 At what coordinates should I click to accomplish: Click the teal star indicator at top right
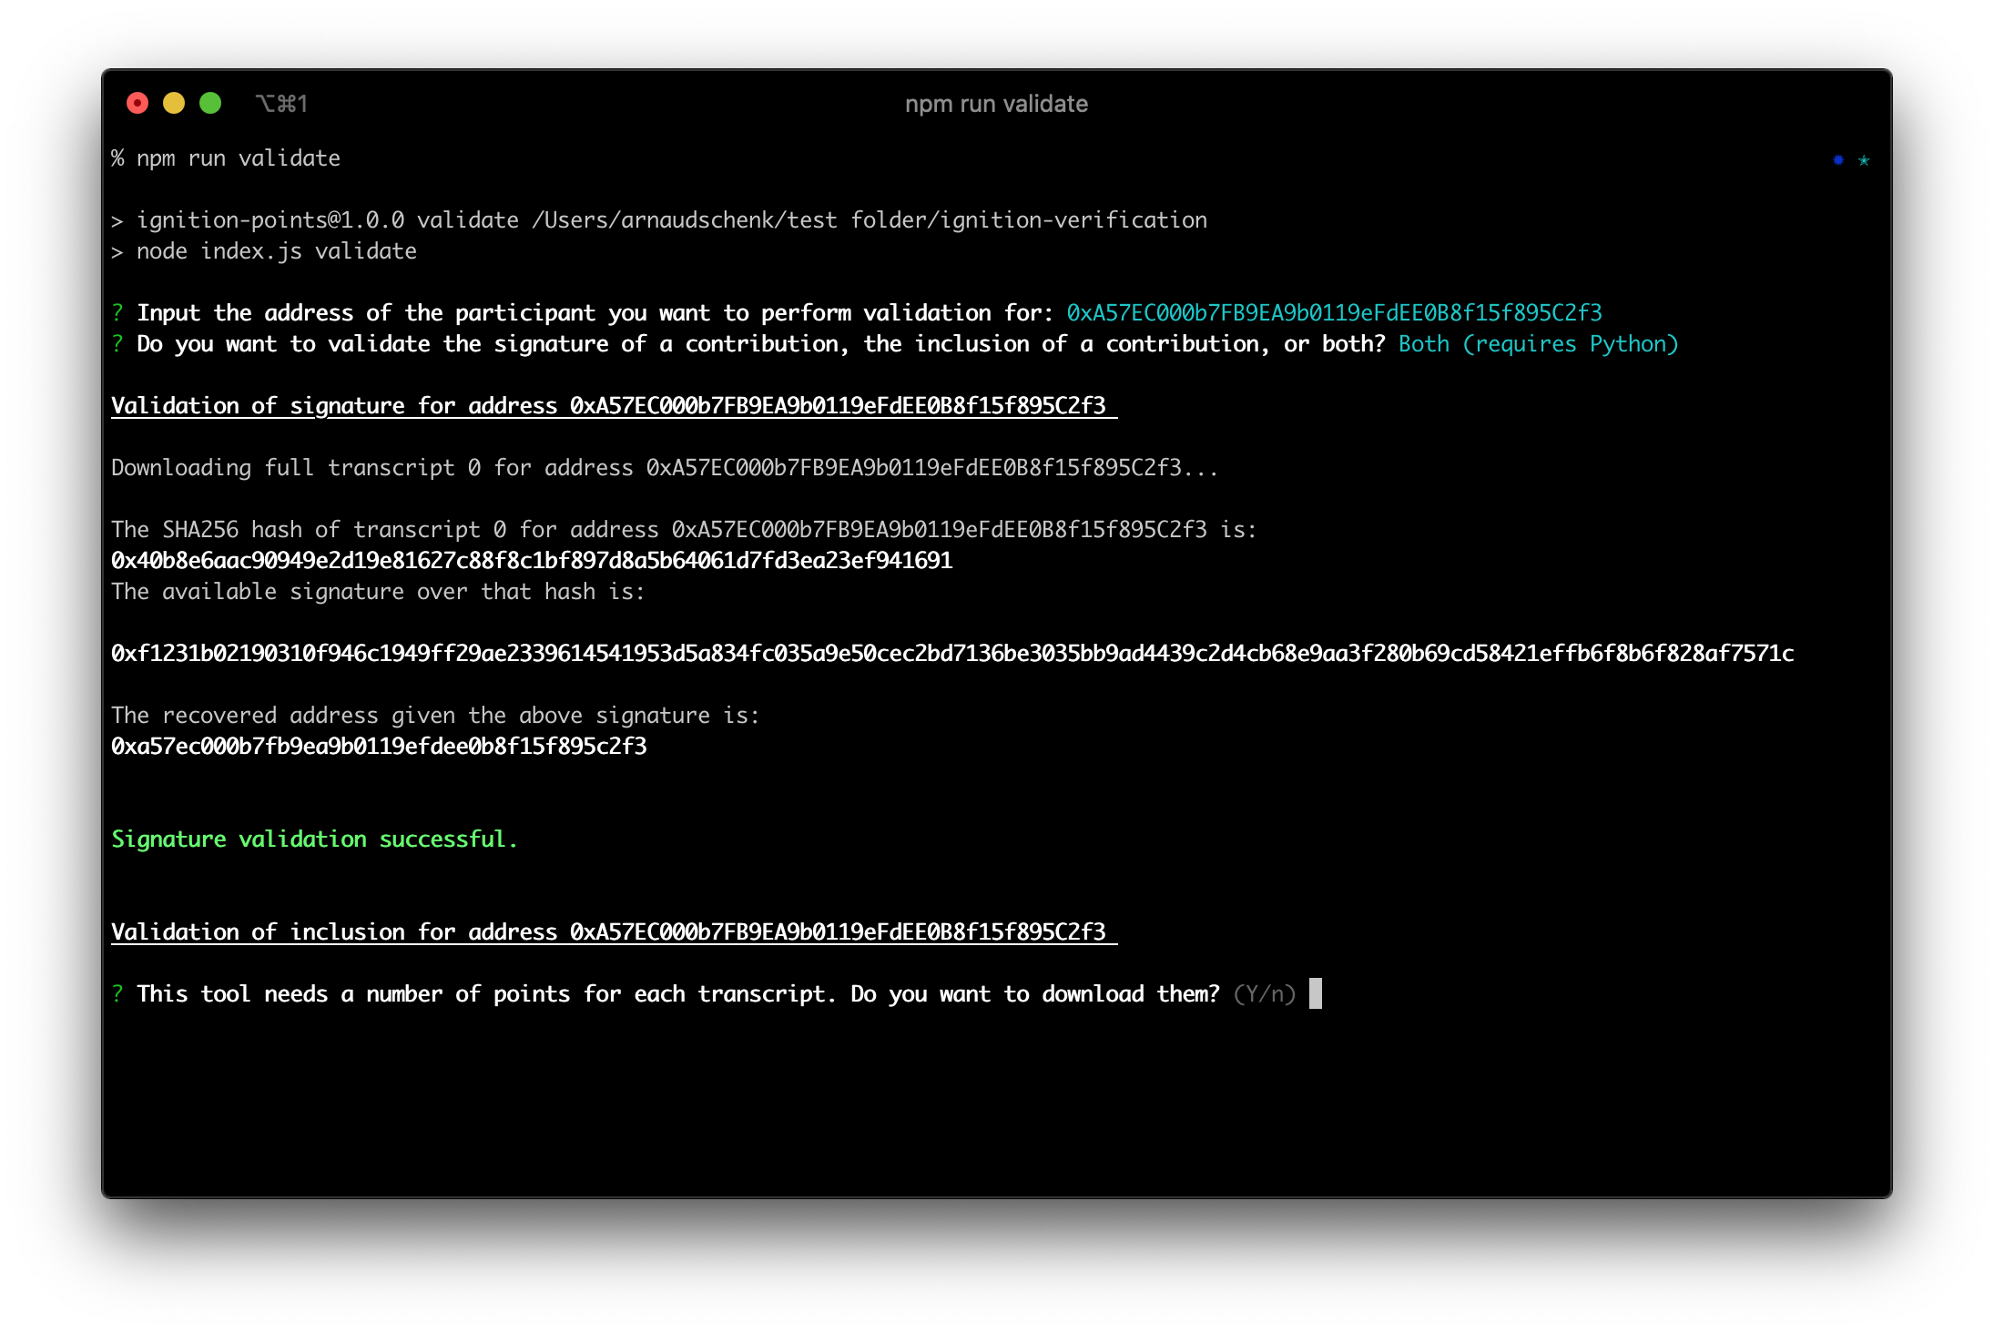point(1864,160)
